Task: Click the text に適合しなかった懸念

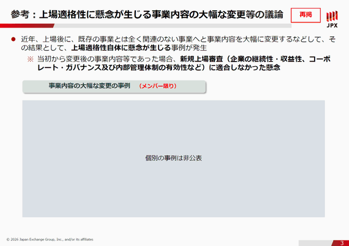Action: tap(244, 68)
